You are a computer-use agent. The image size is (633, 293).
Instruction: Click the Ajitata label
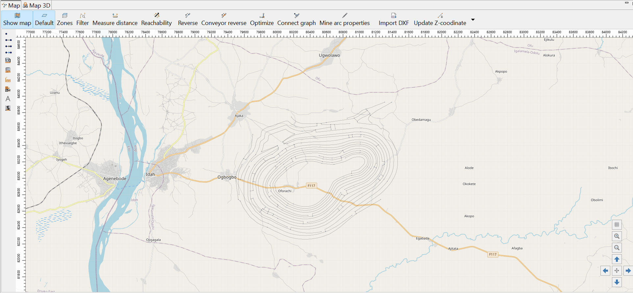pos(453,249)
